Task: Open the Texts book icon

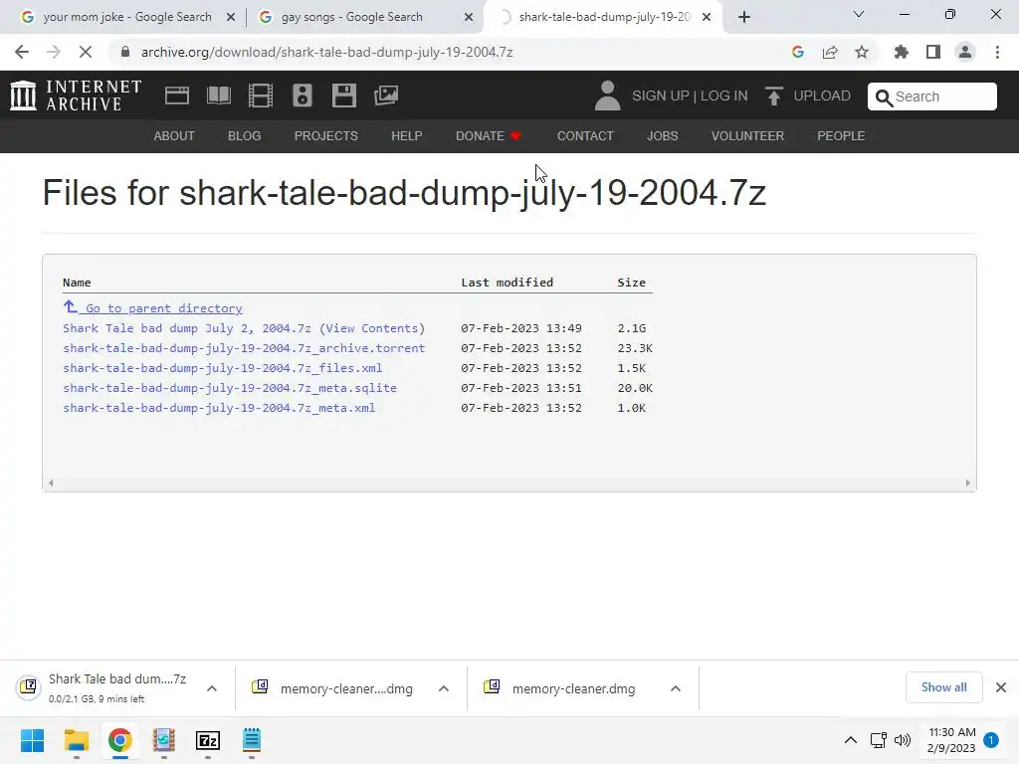Action: click(218, 95)
